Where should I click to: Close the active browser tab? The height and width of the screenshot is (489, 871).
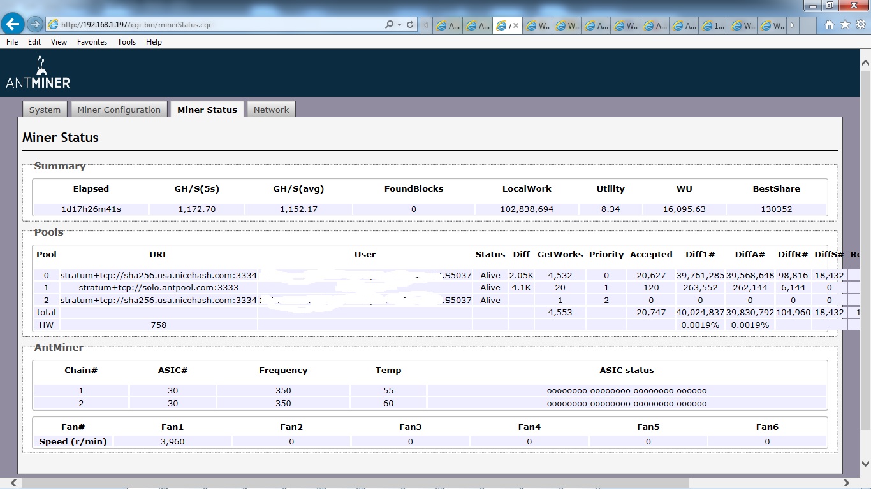coord(516,26)
